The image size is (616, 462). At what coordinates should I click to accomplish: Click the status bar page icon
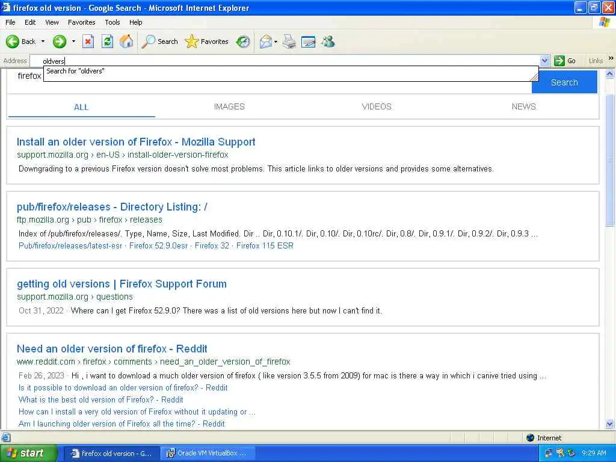5,438
